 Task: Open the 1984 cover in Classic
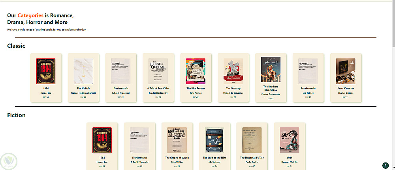[45, 71]
